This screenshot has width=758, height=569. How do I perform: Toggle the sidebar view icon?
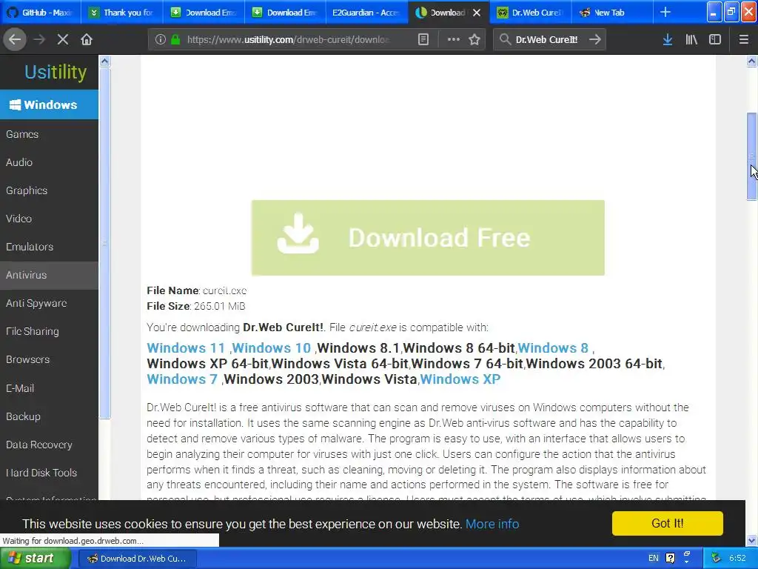pos(715,40)
